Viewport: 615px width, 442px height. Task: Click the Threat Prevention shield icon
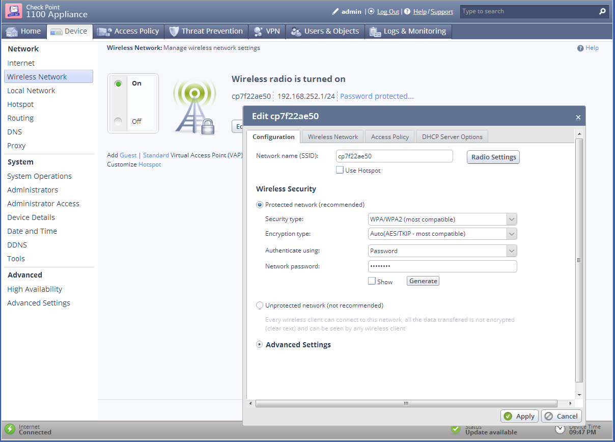coord(174,31)
